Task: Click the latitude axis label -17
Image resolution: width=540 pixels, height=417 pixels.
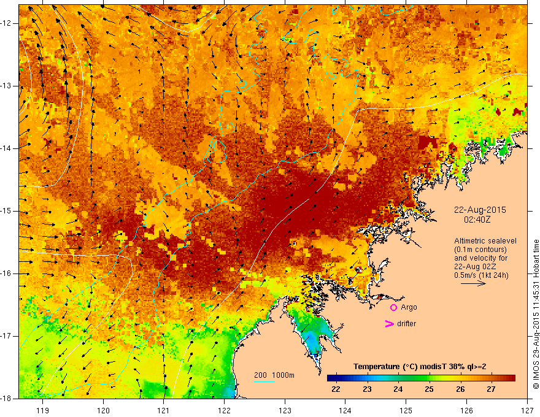Action: (7, 336)
